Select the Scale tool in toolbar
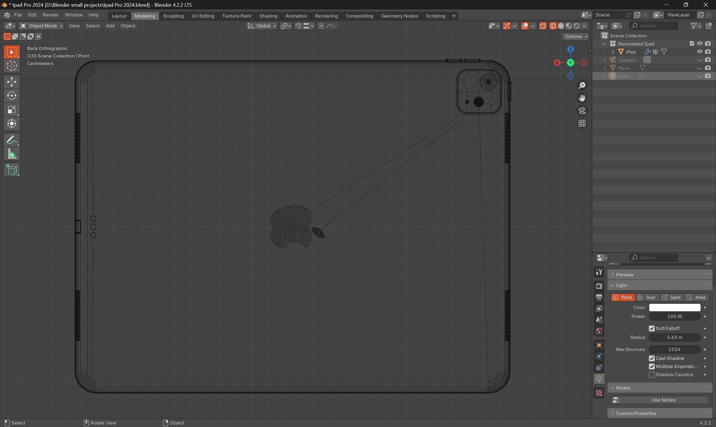Image resolution: width=716 pixels, height=427 pixels. (x=12, y=110)
